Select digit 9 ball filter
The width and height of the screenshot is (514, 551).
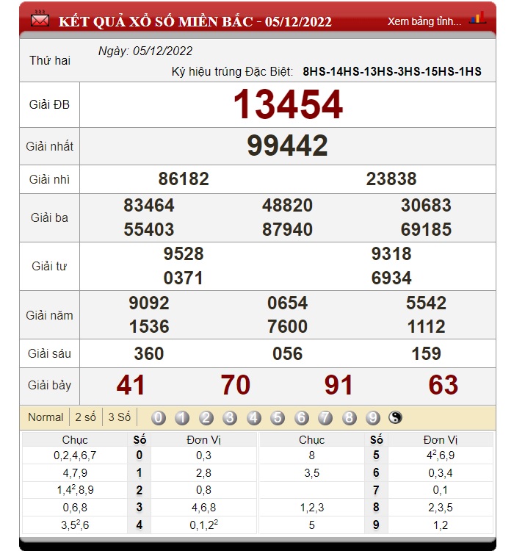(x=373, y=418)
